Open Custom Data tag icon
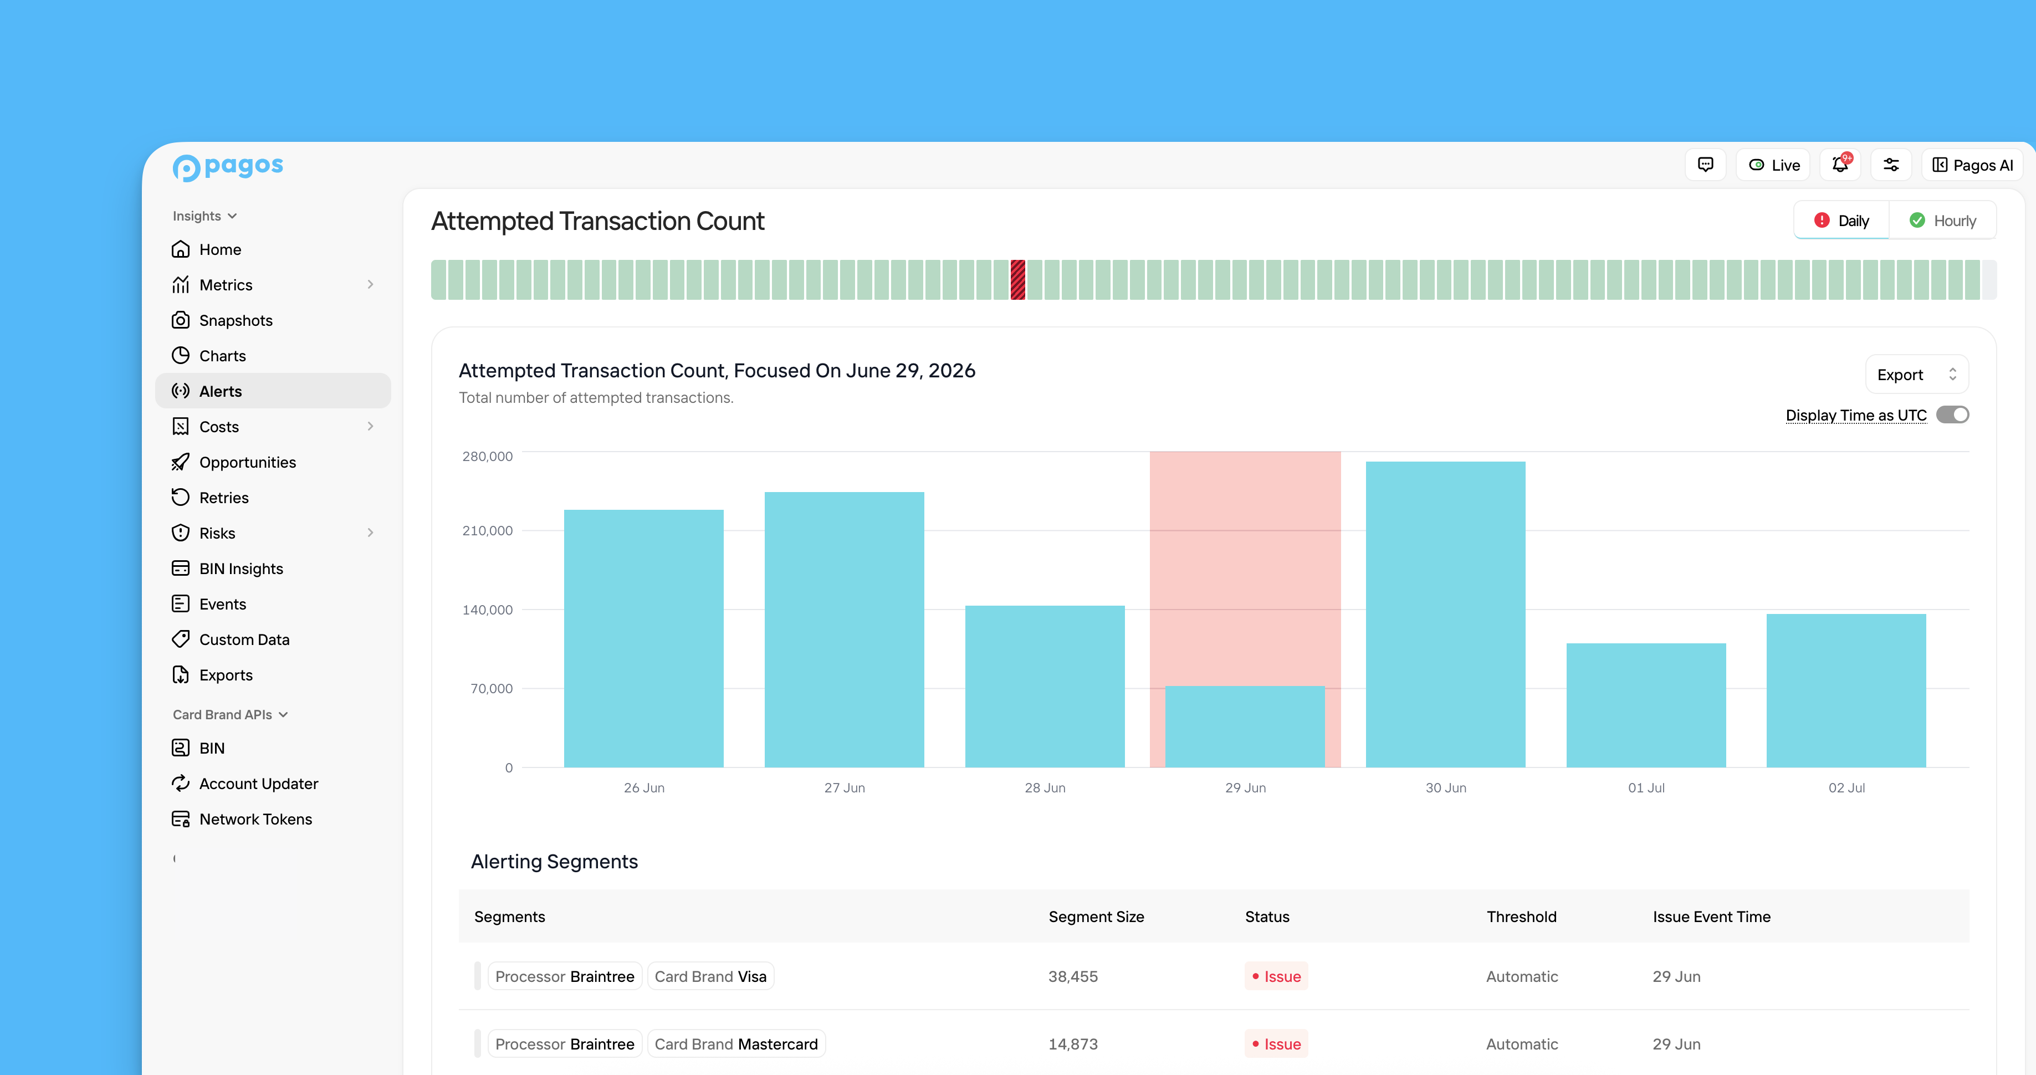The height and width of the screenshot is (1075, 2036). pyautogui.click(x=180, y=639)
